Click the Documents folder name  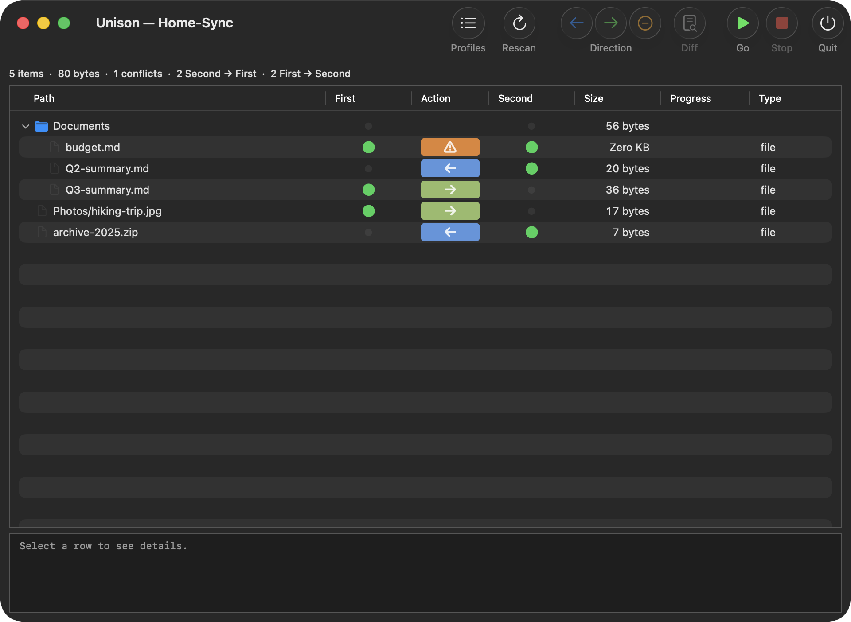82,126
